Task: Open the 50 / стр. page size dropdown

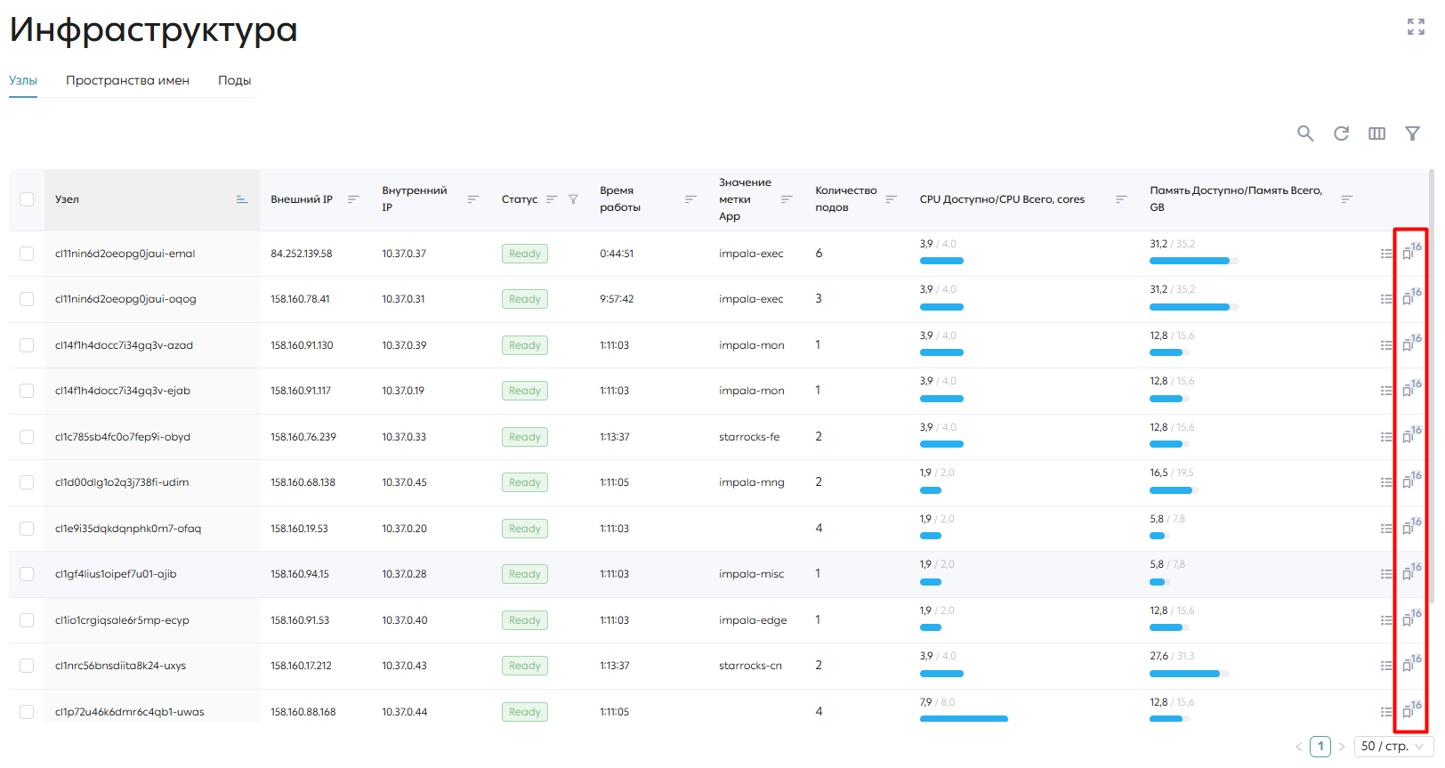Action: click(x=1393, y=746)
